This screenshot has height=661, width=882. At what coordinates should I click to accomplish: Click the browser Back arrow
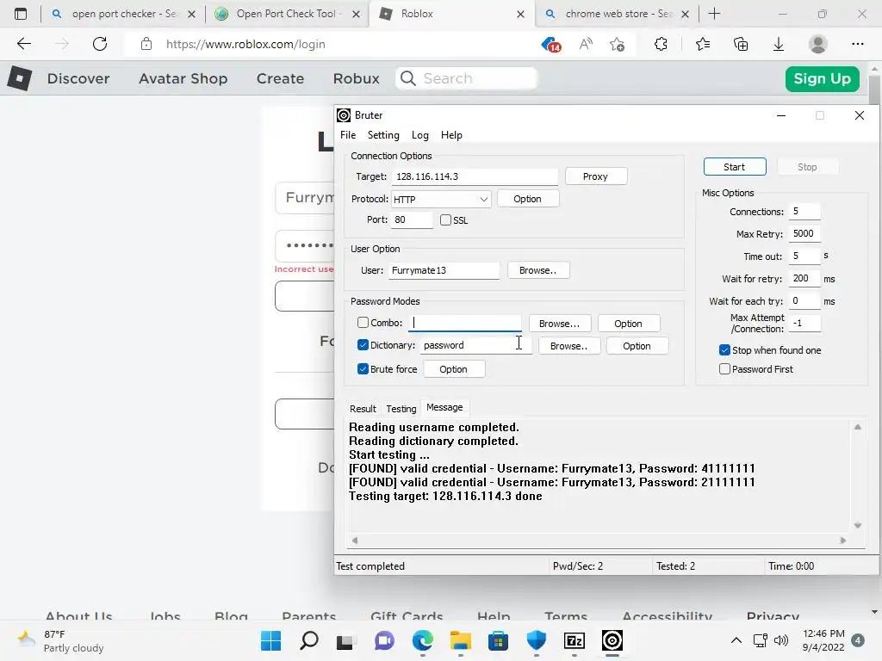(x=24, y=44)
